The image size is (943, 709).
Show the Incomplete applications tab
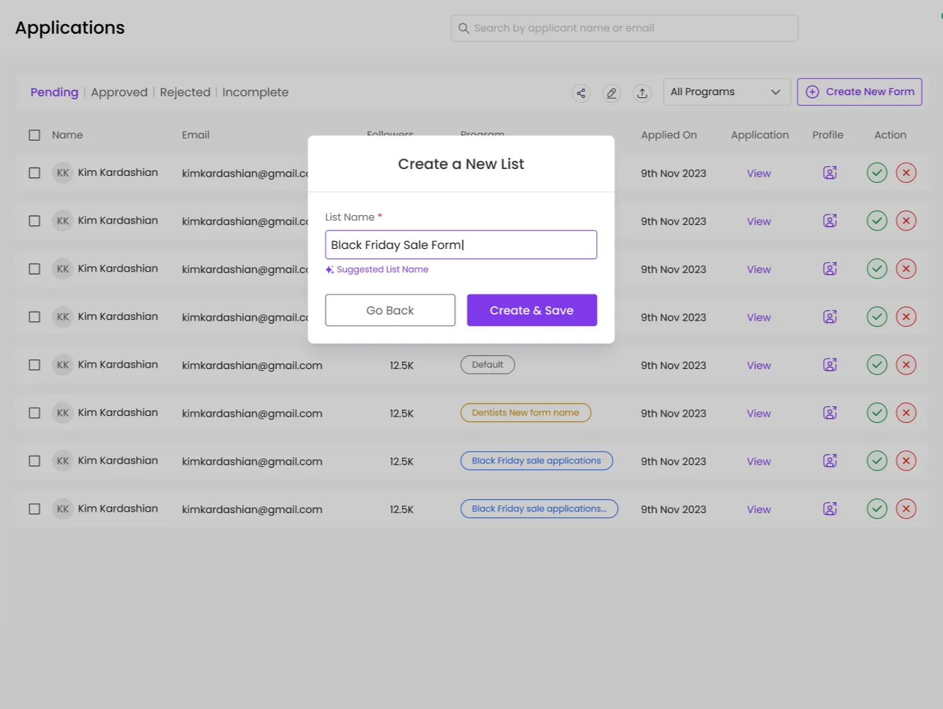click(255, 92)
